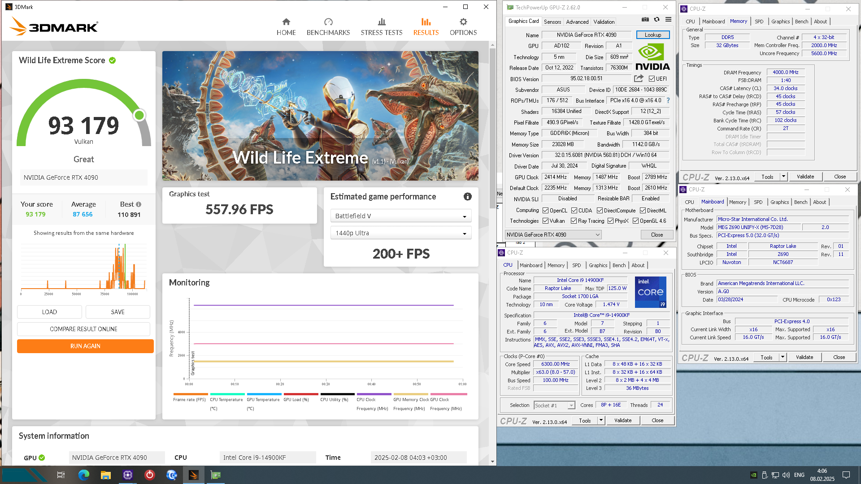Toggle the CUDA checkbox
The height and width of the screenshot is (484, 861).
point(574,211)
